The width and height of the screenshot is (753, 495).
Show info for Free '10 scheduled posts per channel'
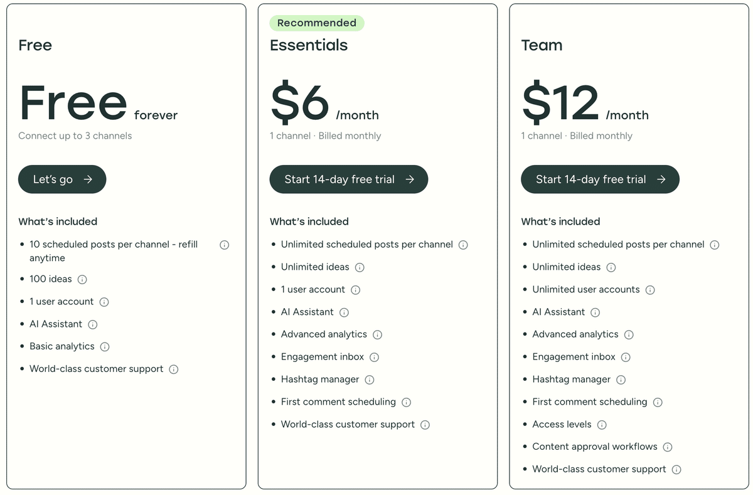[x=224, y=245]
